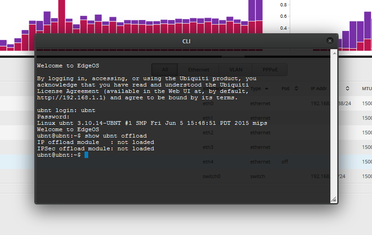
Task: Click the http://192.168.1.1 URL in terminal
Action: (71, 97)
